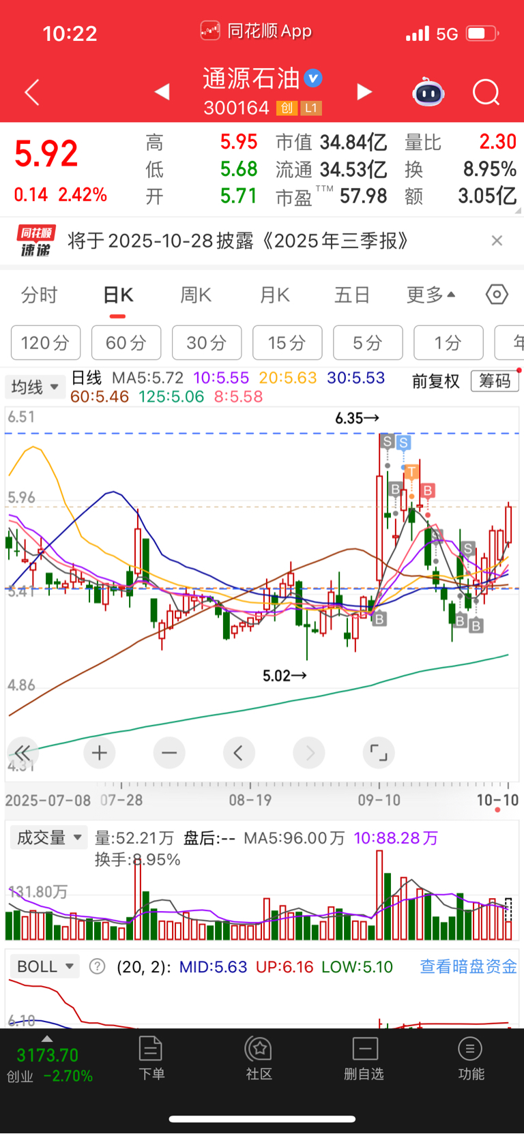Viewport: 524px width, 1134px height.
Task: Change the 前复权 adjustment setting
Action: 435,381
